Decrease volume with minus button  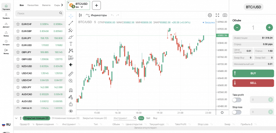(237, 27)
